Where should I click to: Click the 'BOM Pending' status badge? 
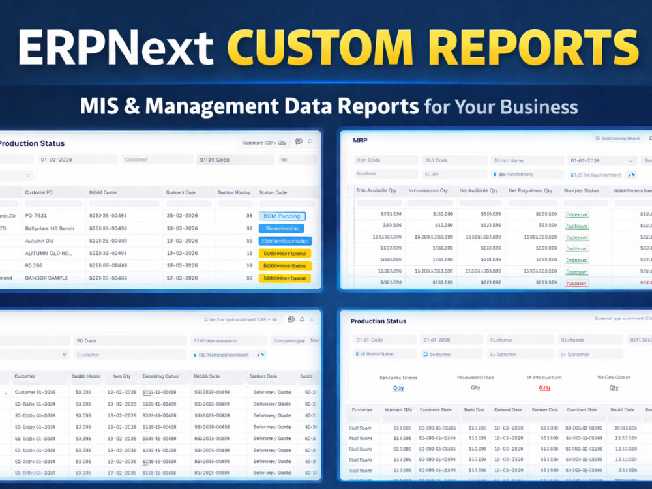[x=282, y=216]
